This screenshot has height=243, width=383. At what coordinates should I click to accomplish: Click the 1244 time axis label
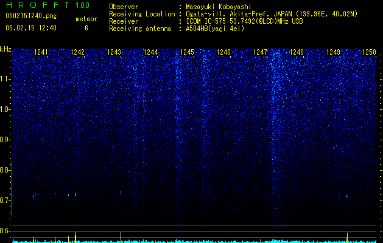coord(151,52)
